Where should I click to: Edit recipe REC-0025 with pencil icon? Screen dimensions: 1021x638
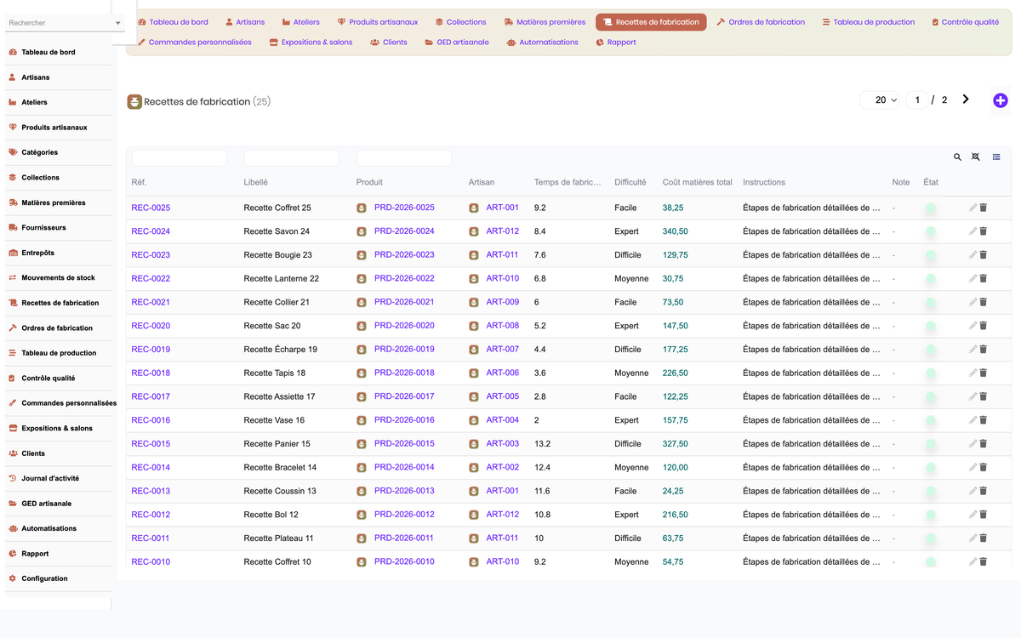tap(973, 208)
